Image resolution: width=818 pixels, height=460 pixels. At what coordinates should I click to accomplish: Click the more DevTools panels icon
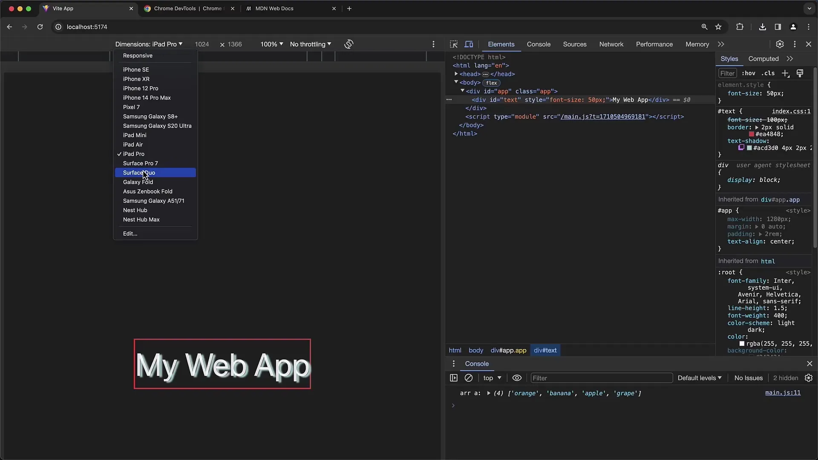tap(721, 44)
